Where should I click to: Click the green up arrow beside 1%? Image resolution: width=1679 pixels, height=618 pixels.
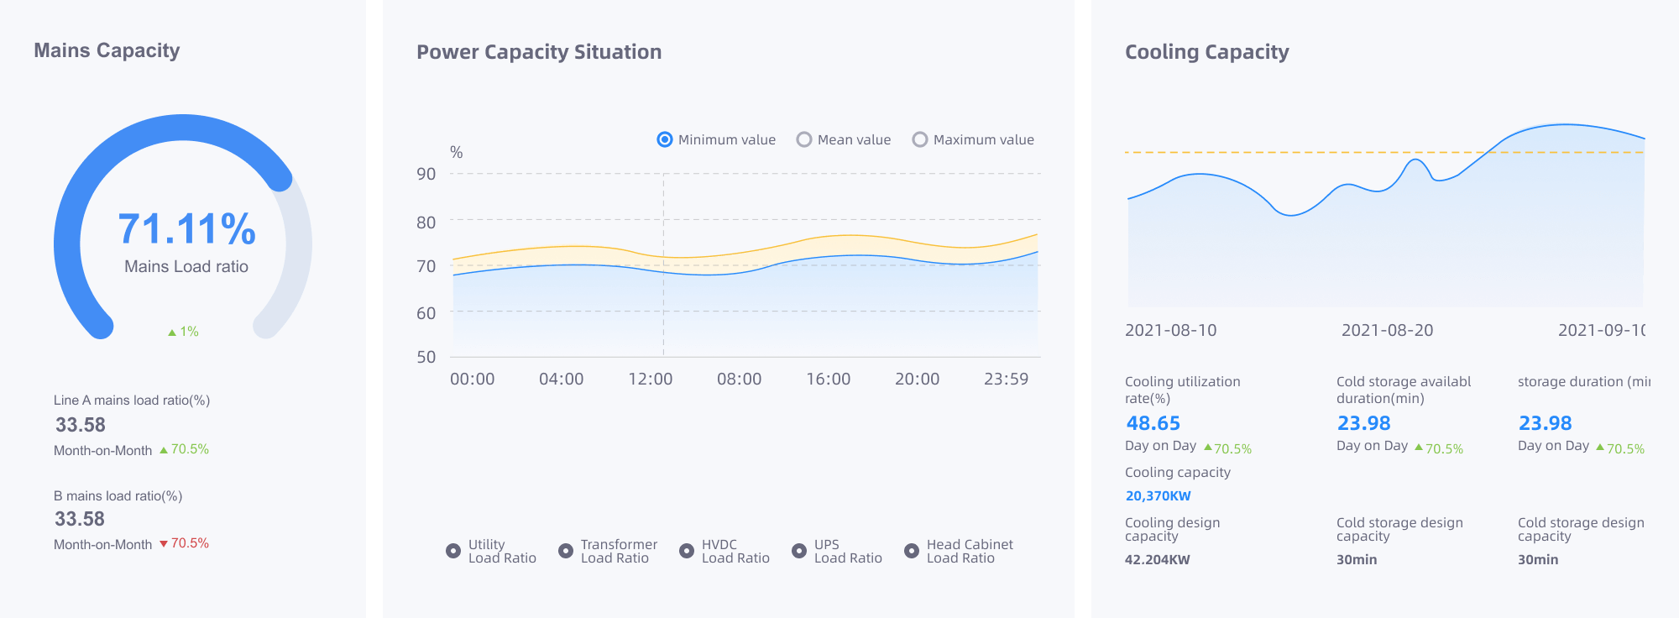point(172,333)
